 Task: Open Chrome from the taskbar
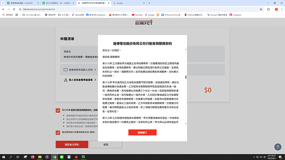coord(54,157)
